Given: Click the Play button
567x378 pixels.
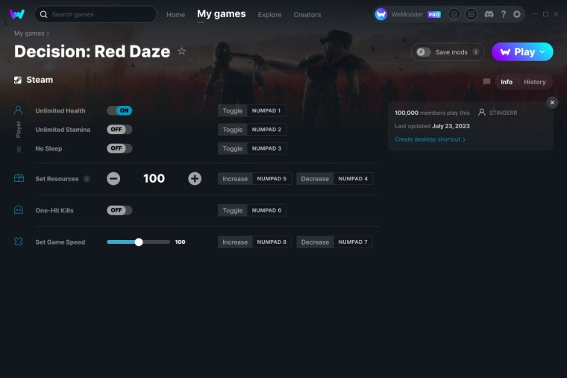Looking at the screenshot, I should [522, 52].
